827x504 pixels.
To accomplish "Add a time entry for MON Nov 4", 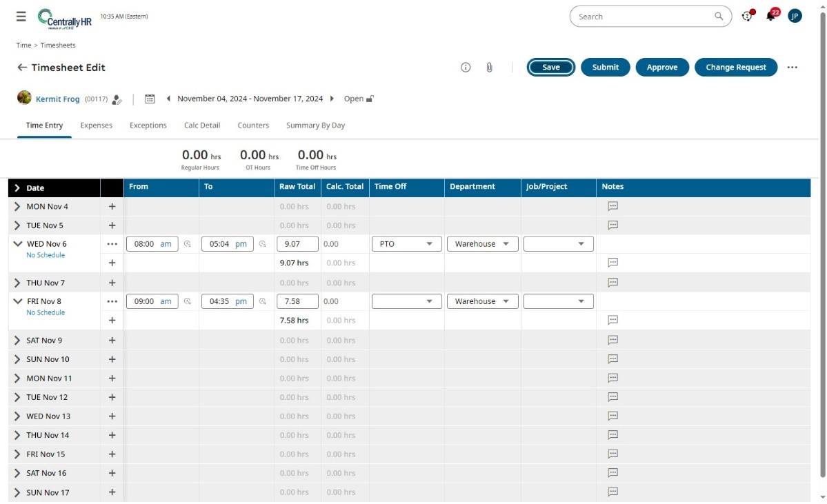I will click(x=112, y=207).
